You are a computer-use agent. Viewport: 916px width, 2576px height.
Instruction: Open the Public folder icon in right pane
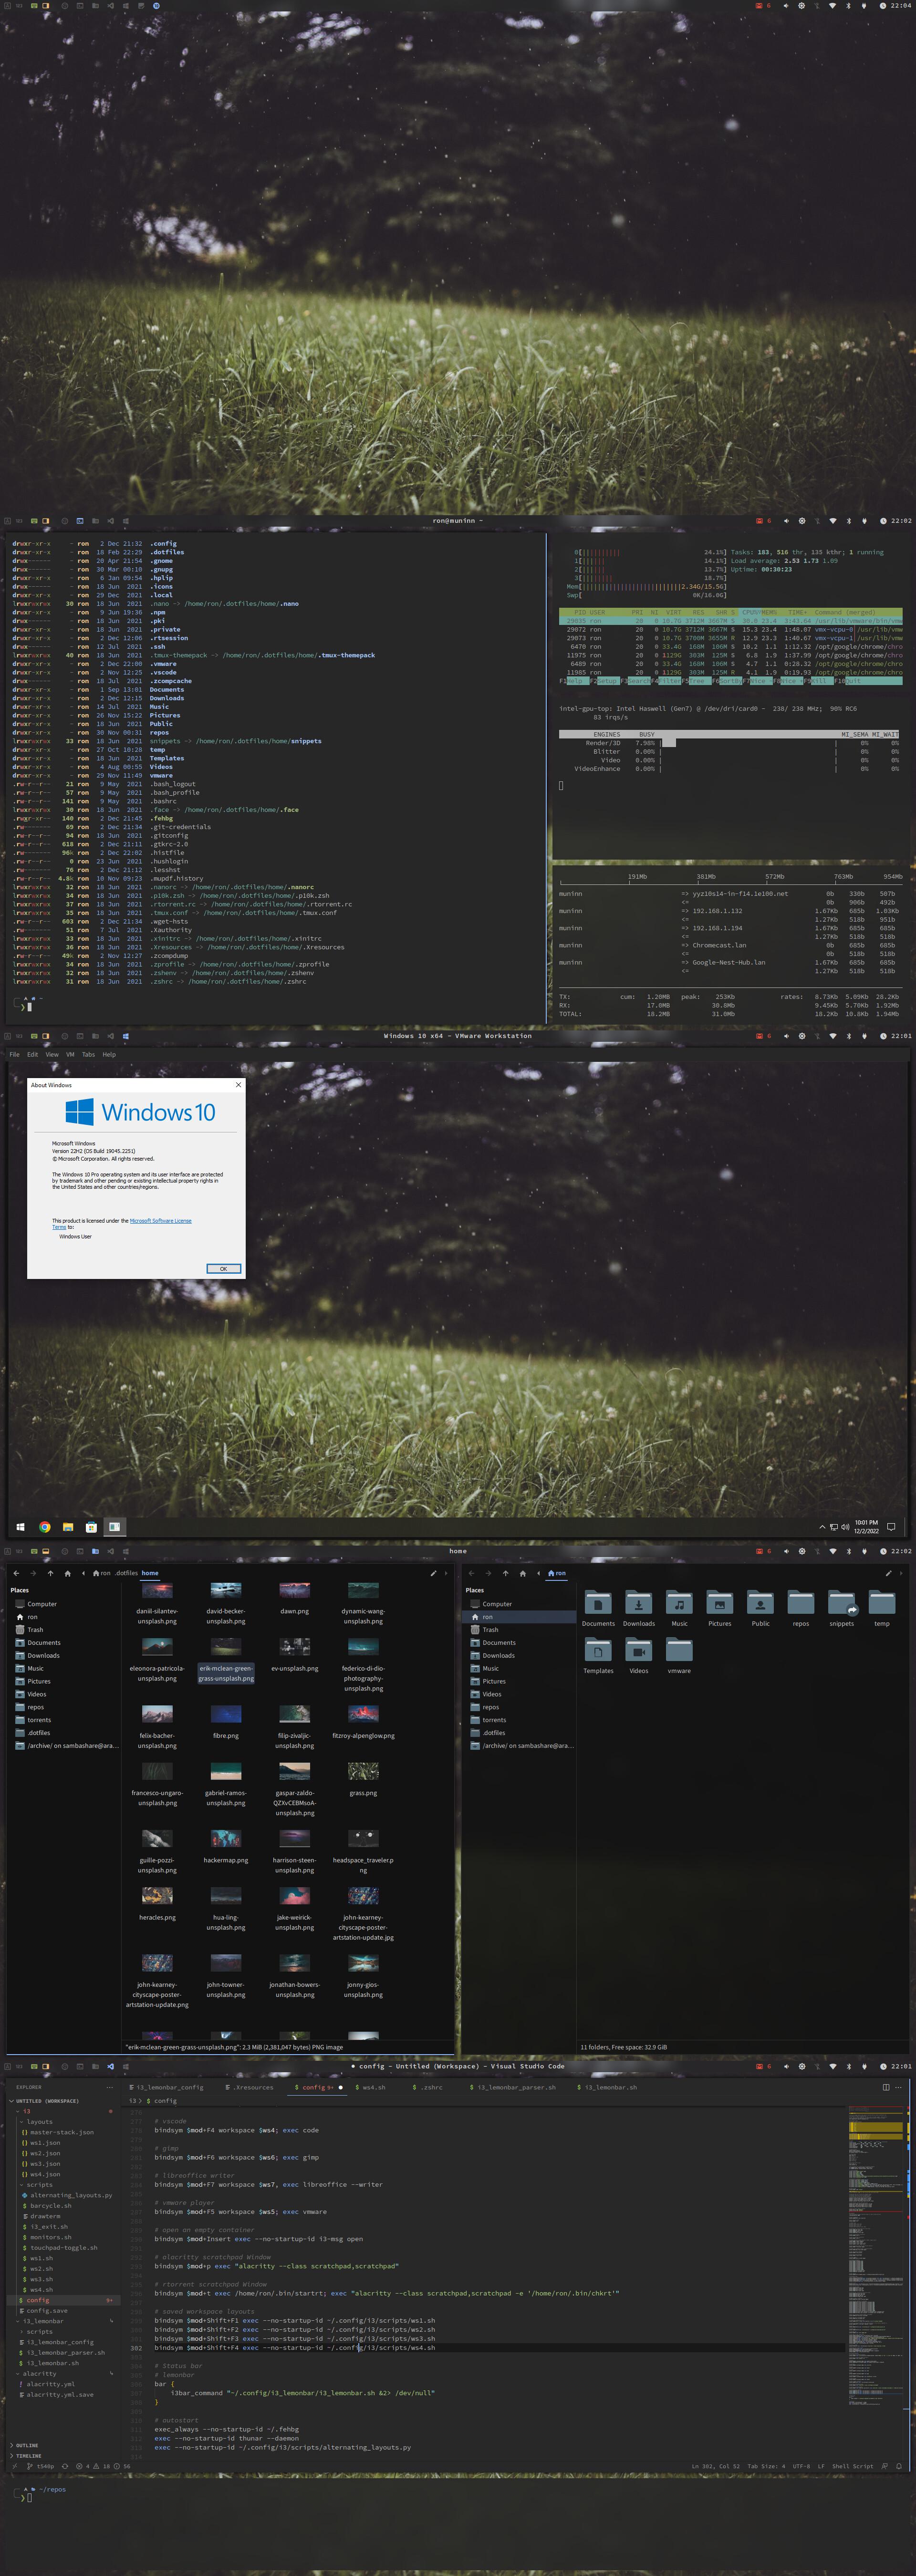(x=760, y=1603)
